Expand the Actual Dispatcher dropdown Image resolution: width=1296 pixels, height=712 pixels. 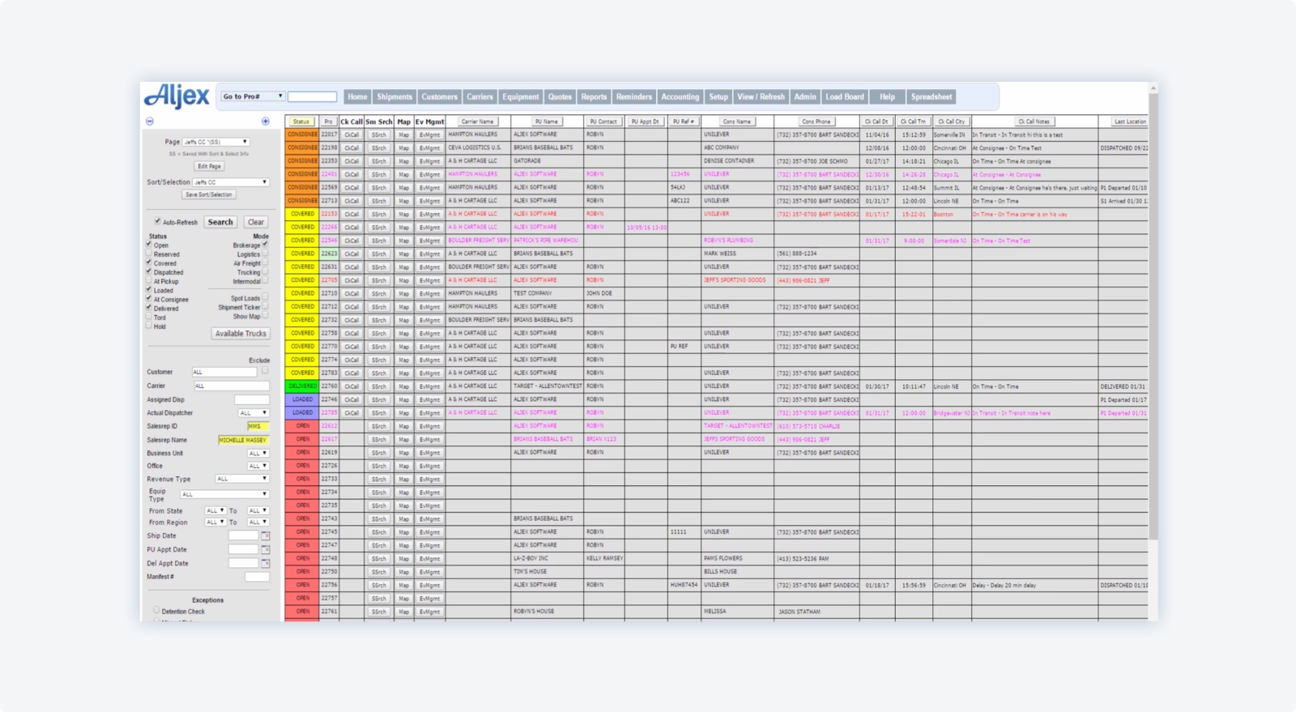tap(253, 413)
